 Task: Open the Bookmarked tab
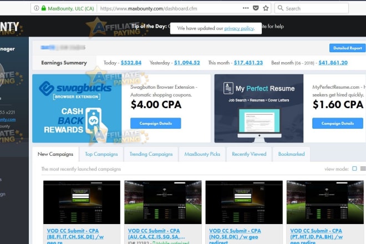[291, 154]
